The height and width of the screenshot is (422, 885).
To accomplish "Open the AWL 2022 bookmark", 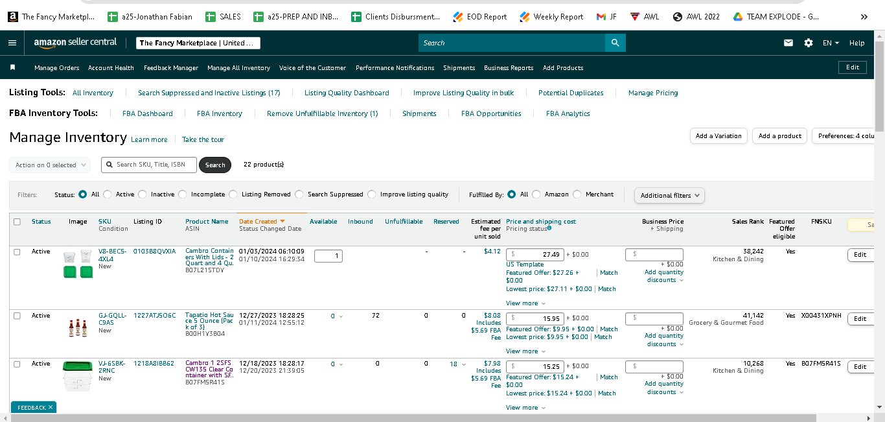I will pyautogui.click(x=696, y=17).
